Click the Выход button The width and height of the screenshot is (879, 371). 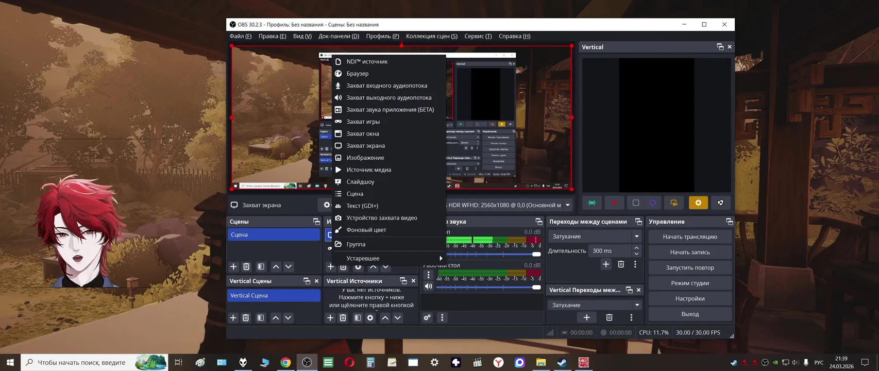tap(690, 314)
